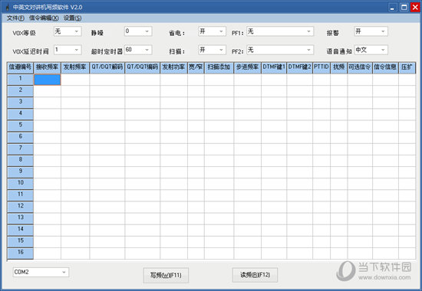Select channel row header 16

coord(20,253)
